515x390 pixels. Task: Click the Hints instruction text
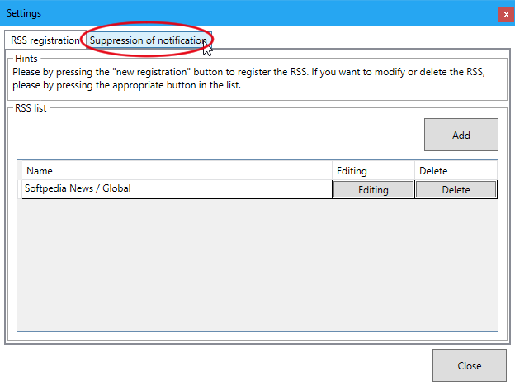pos(248,78)
